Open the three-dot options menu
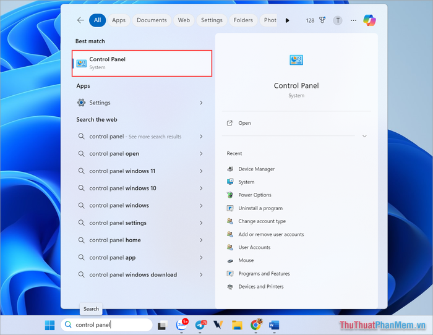This screenshot has height=335, width=433. coord(353,20)
